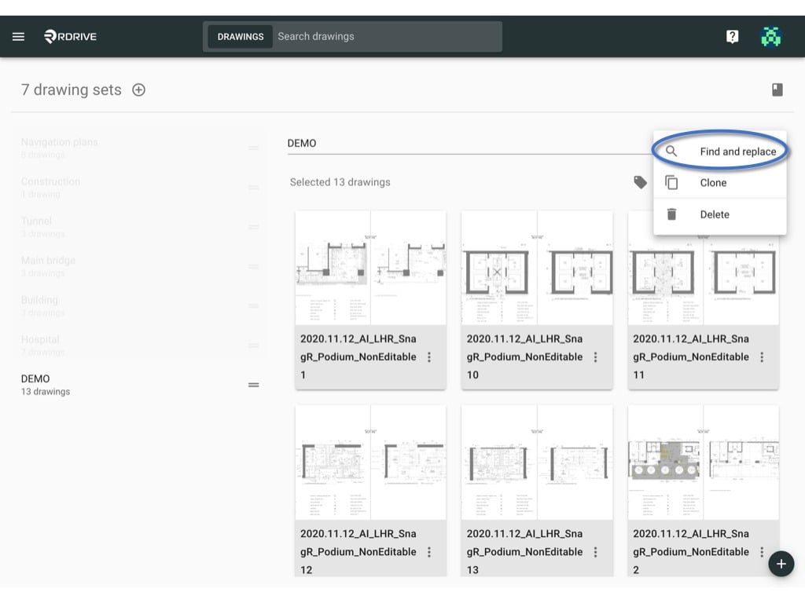This screenshot has height=603, width=805.
Task: Open the help question mark icon
Action: [732, 36]
